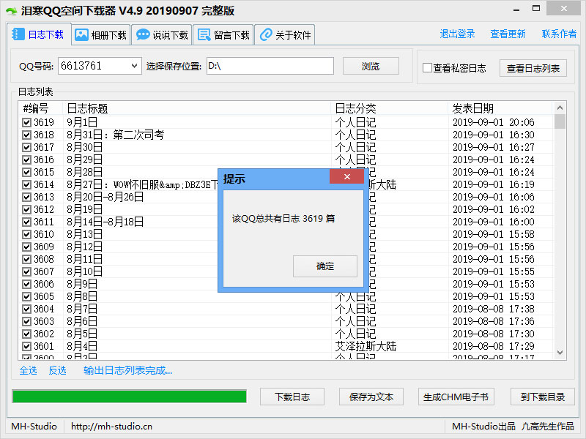Image resolution: width=586 pixels, height=439 pixels.
Task: Click the #编号 column header
Action: 41,108
